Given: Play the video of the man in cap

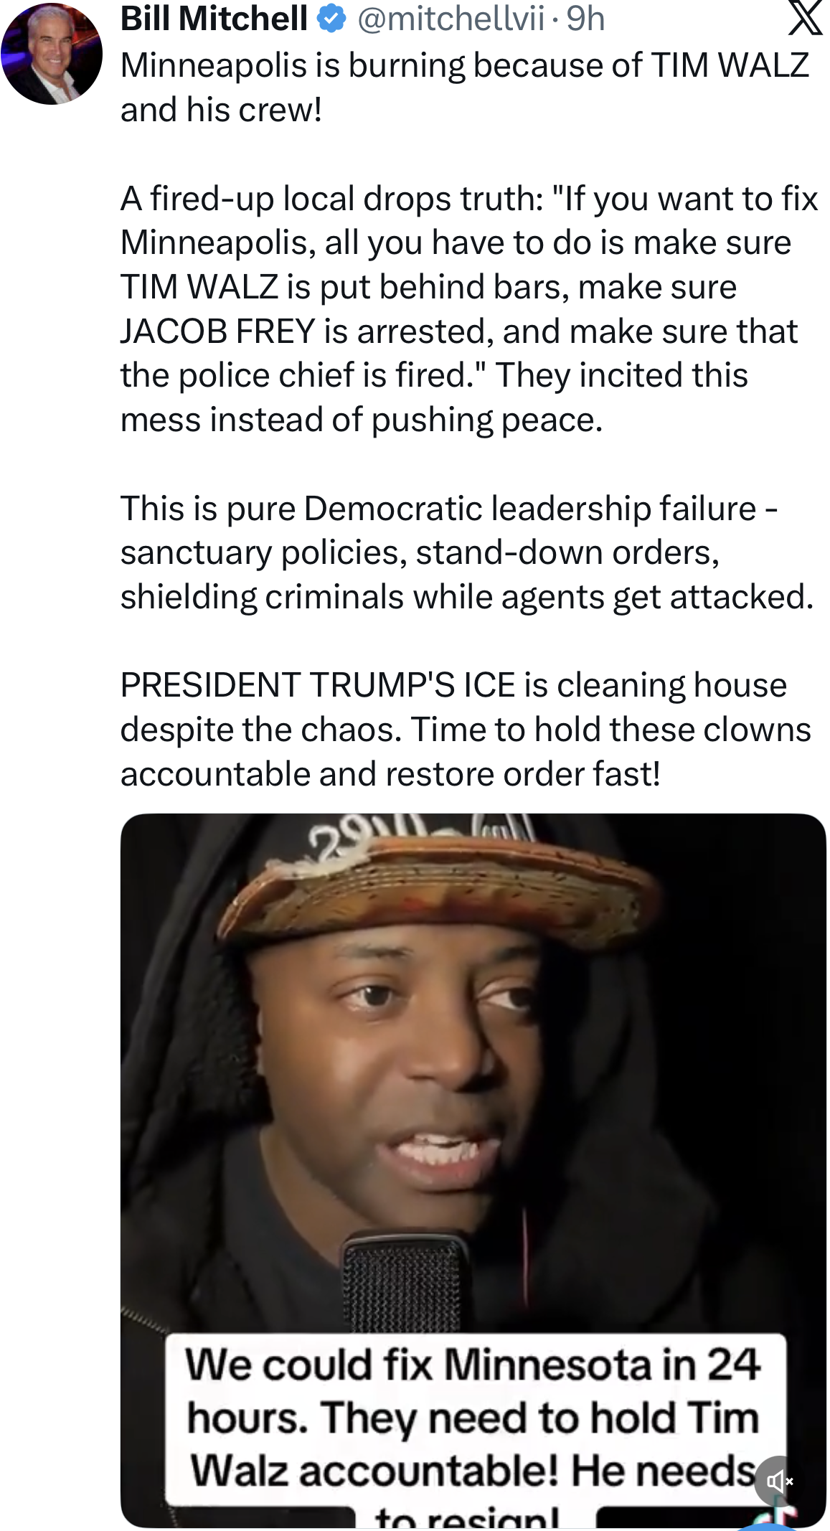Looking at the screenshot, I should point(473,1171).
